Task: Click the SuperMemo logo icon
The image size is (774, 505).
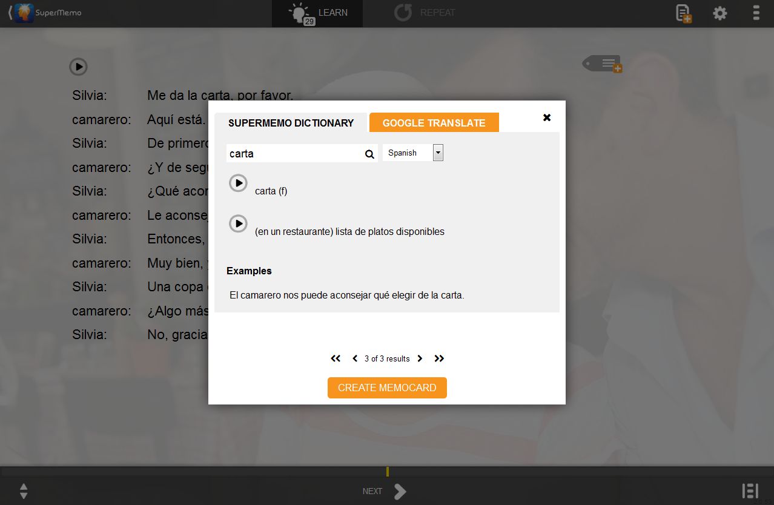Action: (24, 13)
